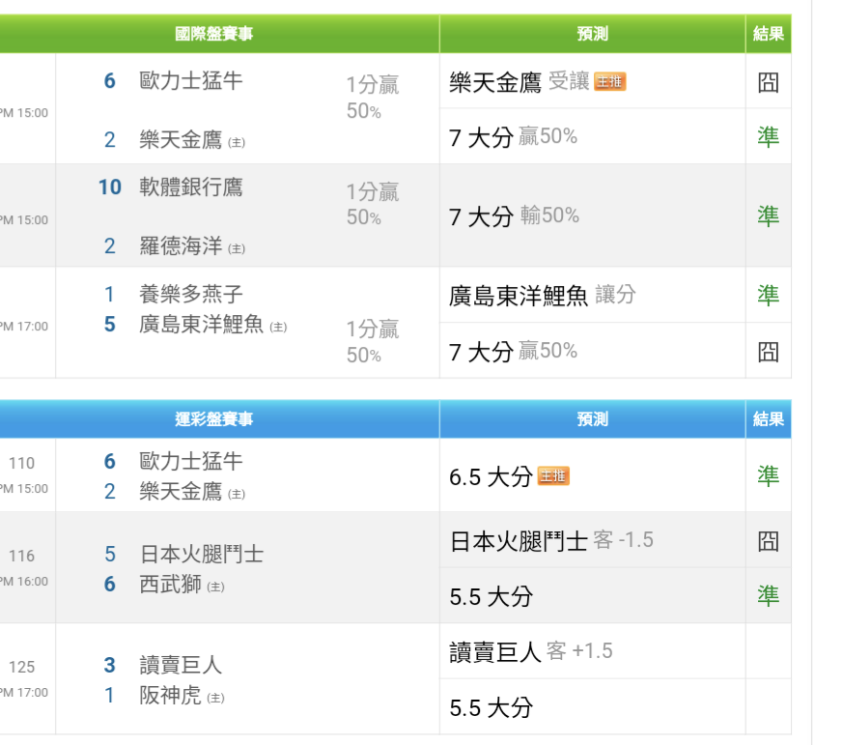Image resolution: width=842 pixels, height=745 pixels.
Task: Select 結果 header in the 運彩盤賽事 table
Action: pos(769,418)
